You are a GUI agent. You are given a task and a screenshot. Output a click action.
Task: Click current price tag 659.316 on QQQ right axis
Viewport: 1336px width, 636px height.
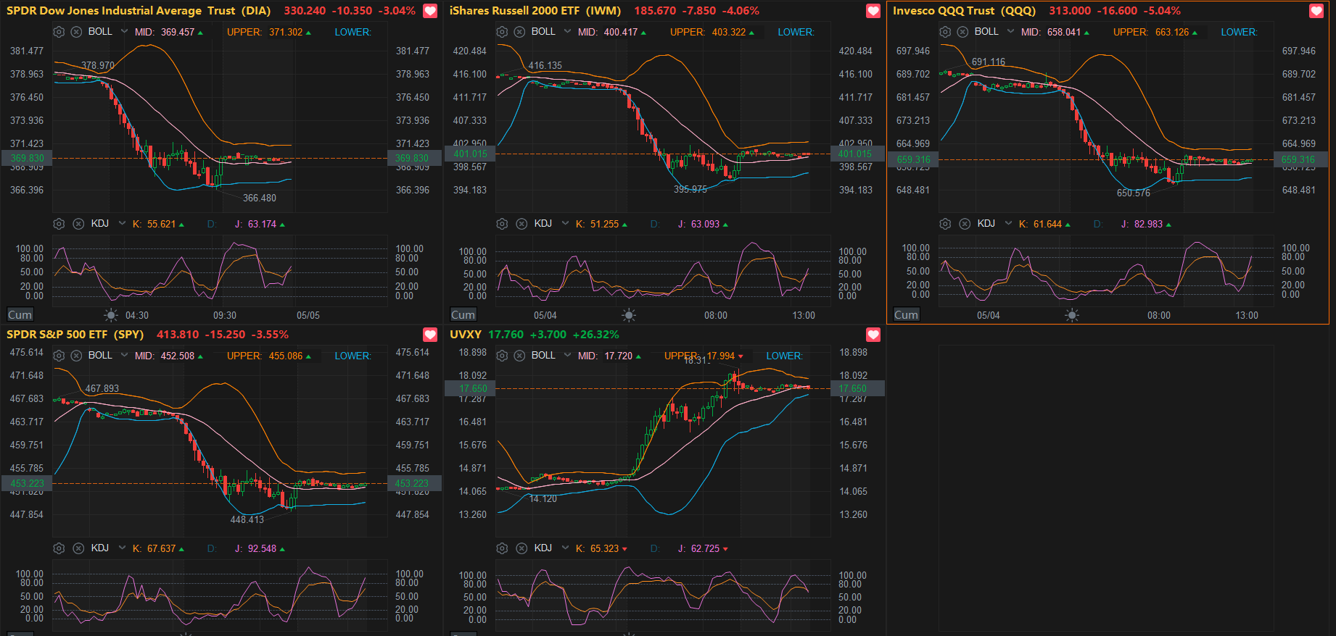[1298, 160]
